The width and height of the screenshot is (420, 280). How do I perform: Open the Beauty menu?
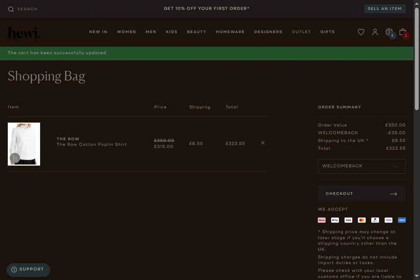click(x=197, y=32)
